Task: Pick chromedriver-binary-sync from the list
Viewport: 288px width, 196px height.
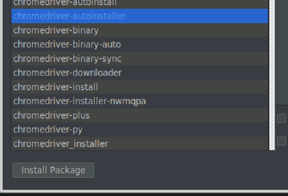Action: coord(139,59)
